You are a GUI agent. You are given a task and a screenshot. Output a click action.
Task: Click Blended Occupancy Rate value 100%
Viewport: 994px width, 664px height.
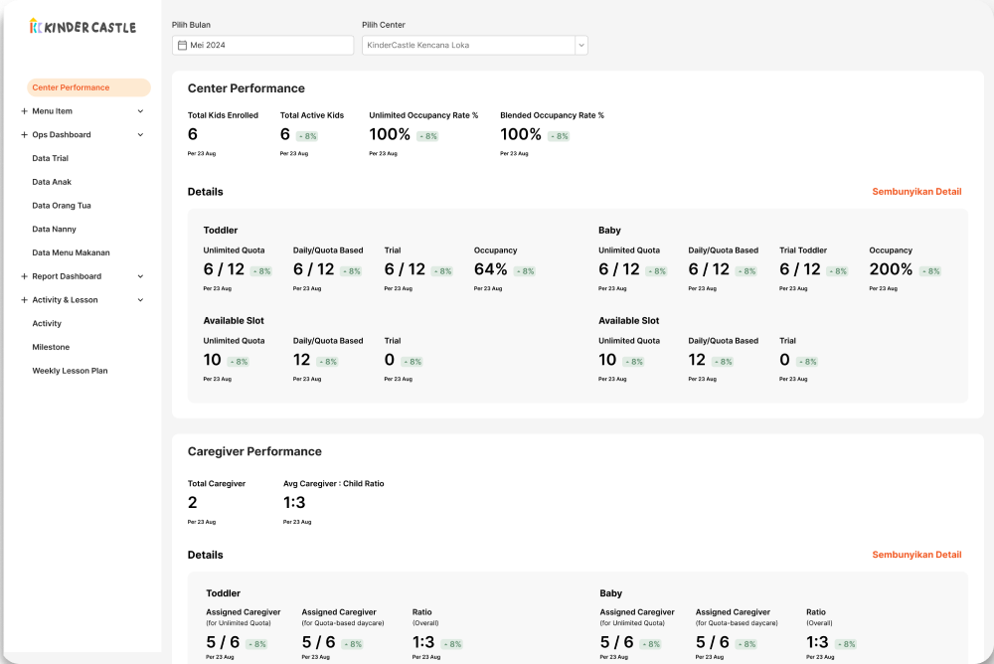pyautogui.click(x=521, y=134)
